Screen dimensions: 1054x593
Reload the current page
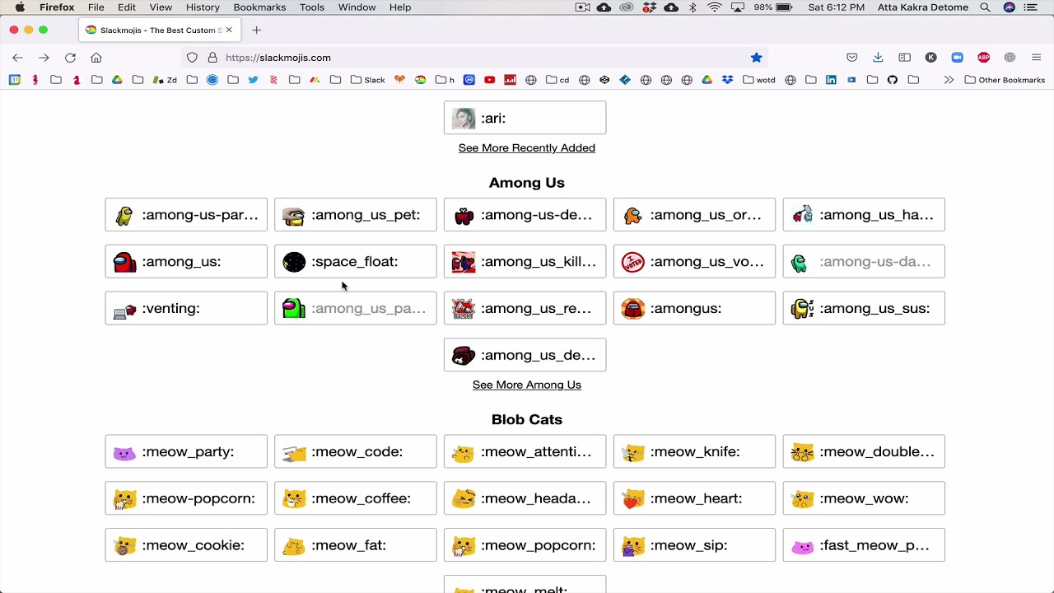(x=70, y=58)
